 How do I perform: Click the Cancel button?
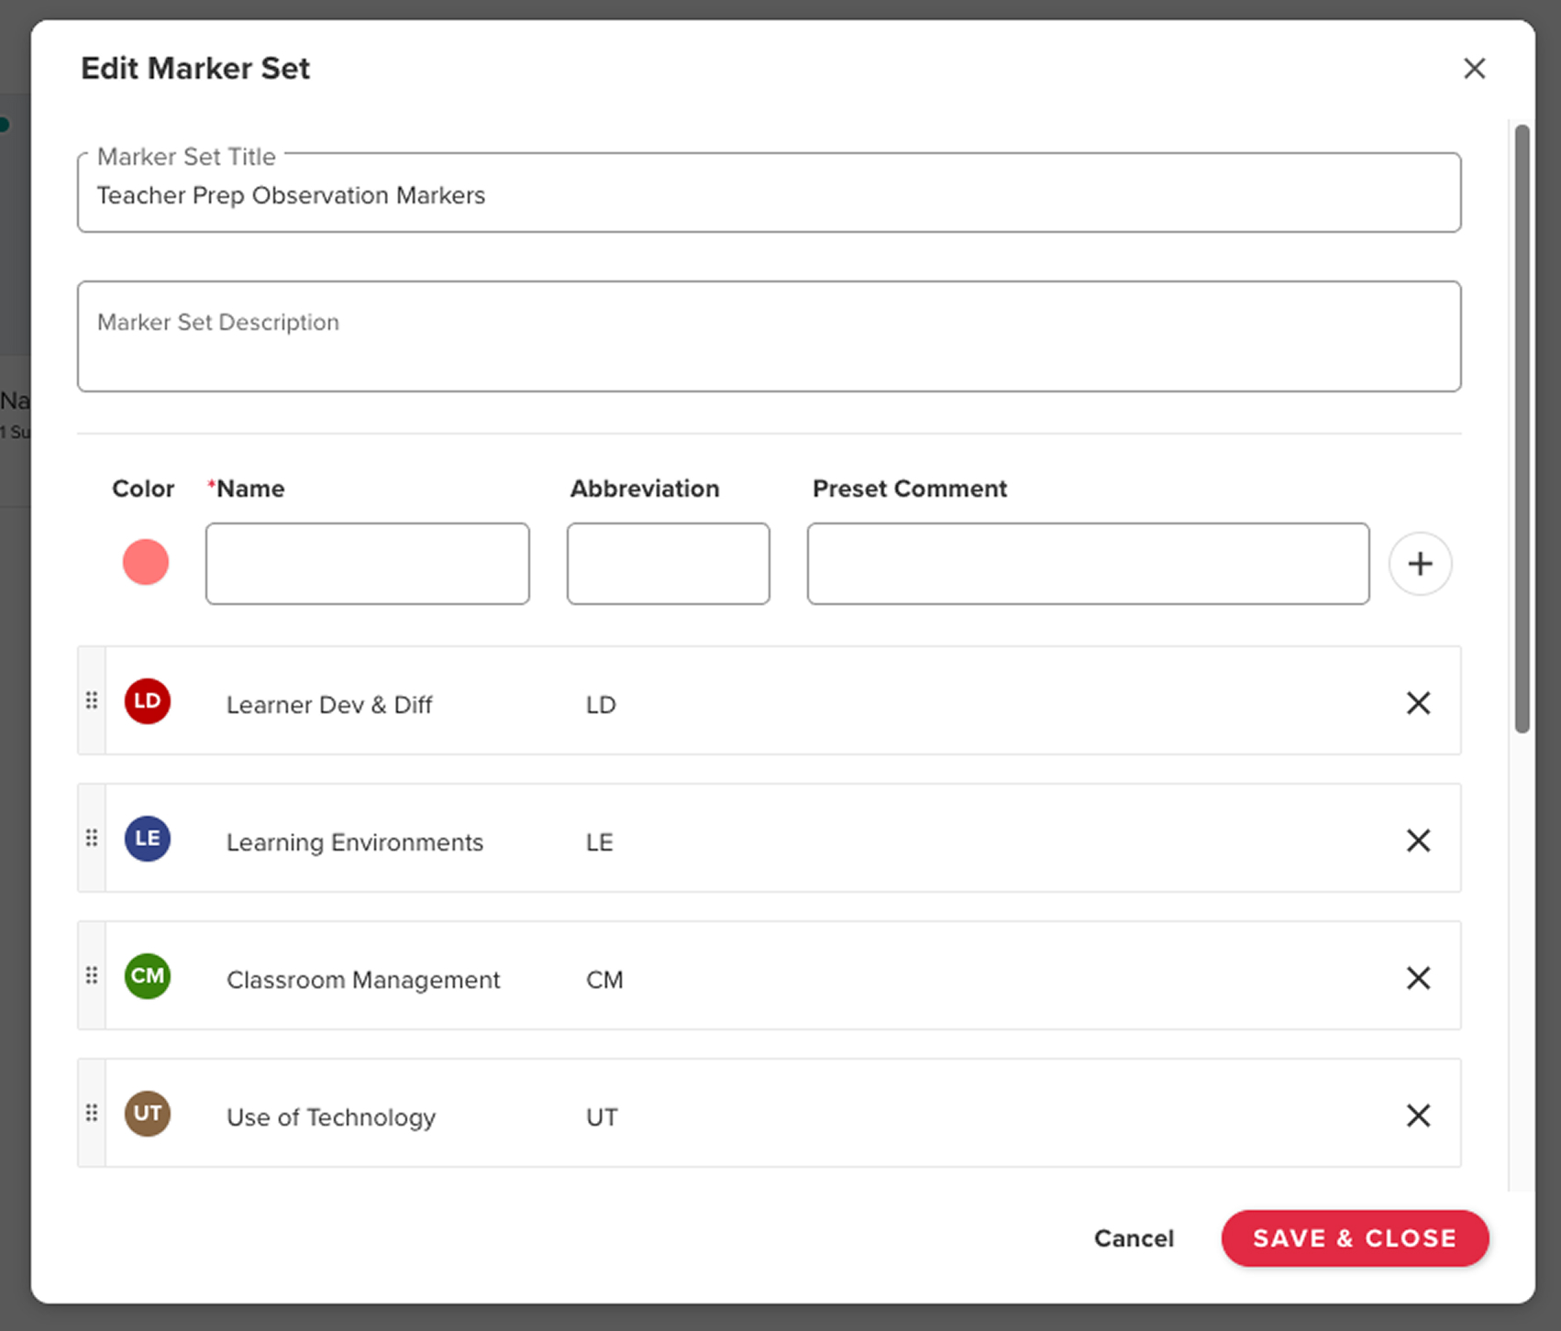click(1134, 1238)
